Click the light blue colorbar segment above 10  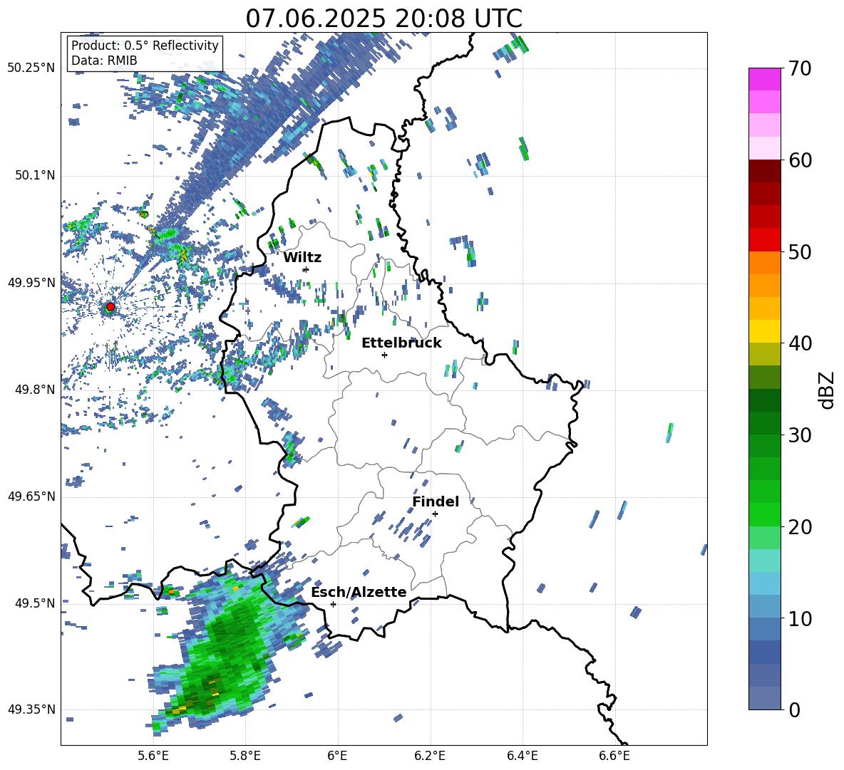(x=764, y=583)
